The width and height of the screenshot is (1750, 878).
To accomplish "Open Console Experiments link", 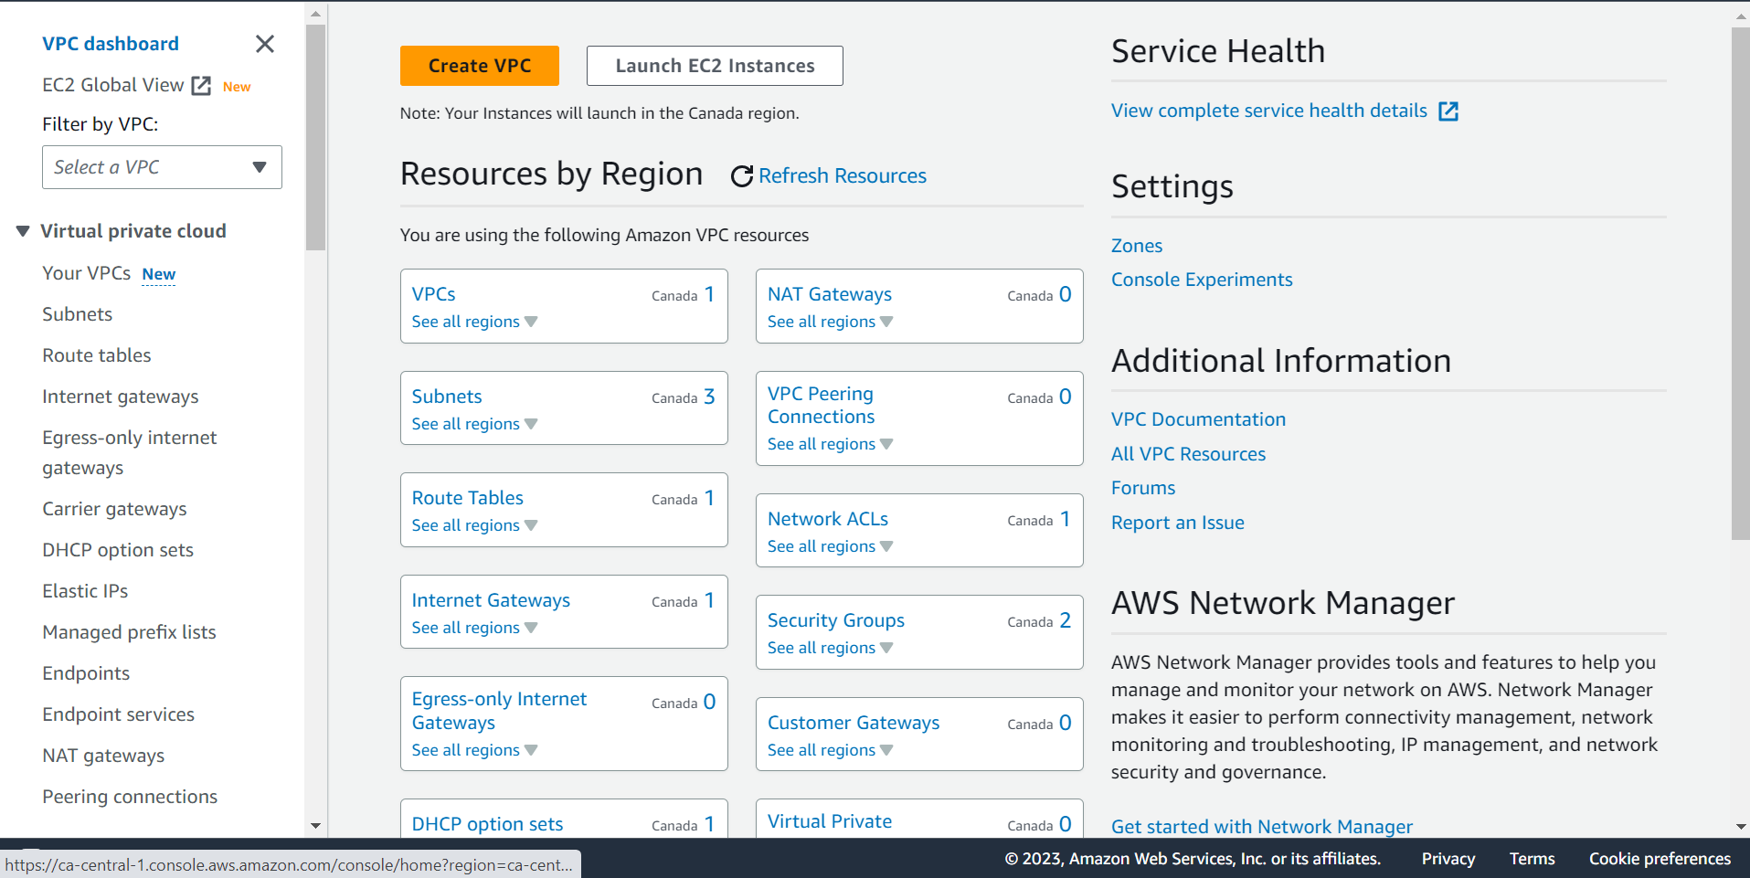I will pyautogui.click(x=1202, y=280).
